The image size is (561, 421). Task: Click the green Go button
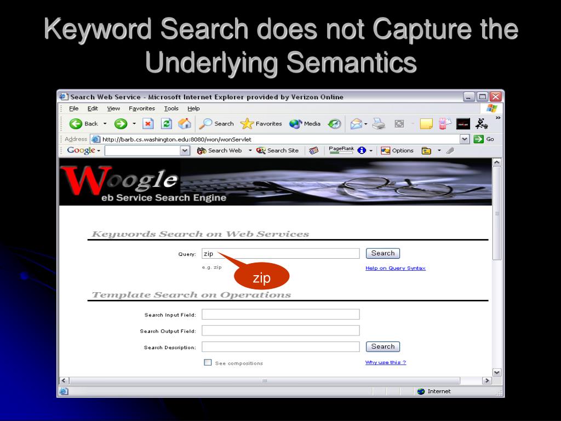pyautogui.click(x=484, y=139)
